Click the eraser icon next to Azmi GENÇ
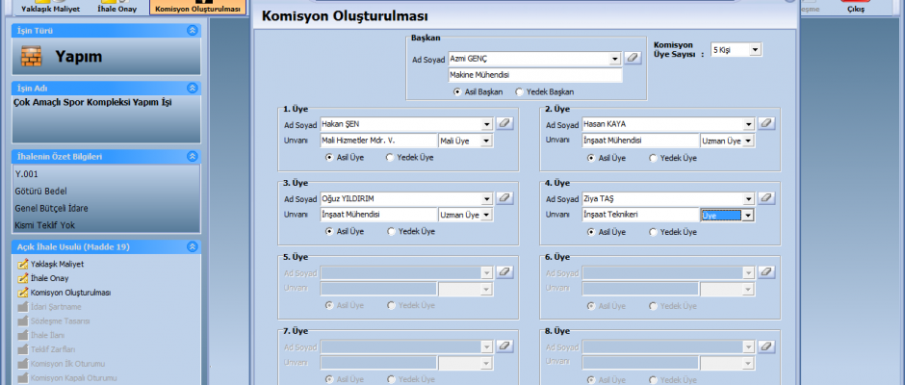Image resolution: width=905 pixels, height=385 pixels. click(632, 59)
